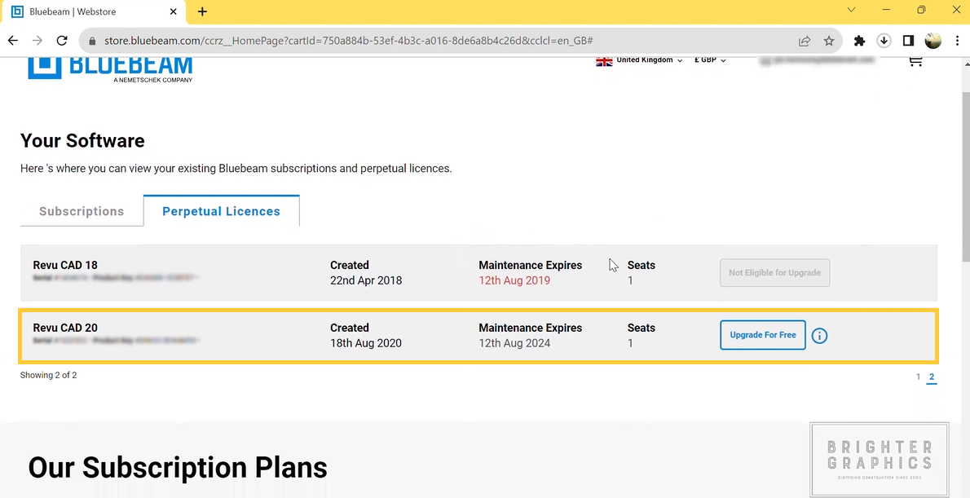Click the browser side panel icon
Screen dimensions: 970x498
click(x=907, y=40)
